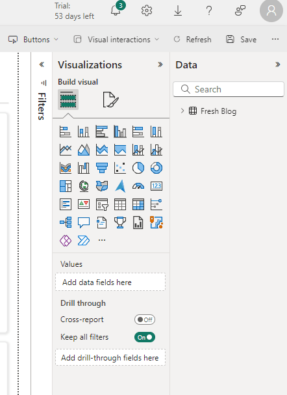Screen dimensions: 287x395
Task: Select the filled map visual
Action: 102,186
